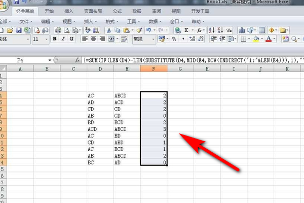Open the 开发工具 ribbon tab
Image resolution: width=304 pixels, height=203 pixels.
pos(200,11)
